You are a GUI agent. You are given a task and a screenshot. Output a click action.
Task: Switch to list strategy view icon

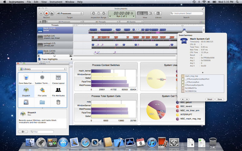point(40,22)
